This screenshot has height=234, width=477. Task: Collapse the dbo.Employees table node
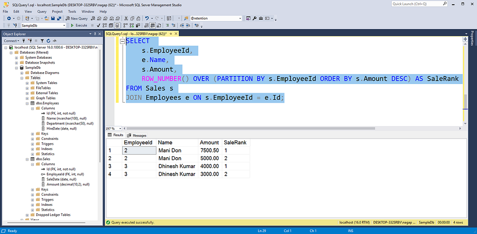[x=27, y=103]
